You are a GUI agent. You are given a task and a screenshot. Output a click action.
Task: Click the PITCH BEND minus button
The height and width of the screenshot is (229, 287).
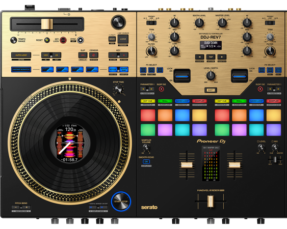[x=16, y=207]
